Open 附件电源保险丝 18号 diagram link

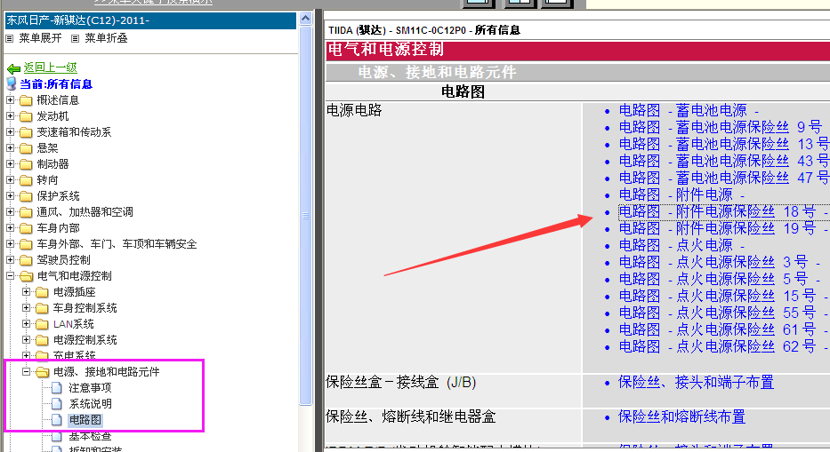click(723, 212)
